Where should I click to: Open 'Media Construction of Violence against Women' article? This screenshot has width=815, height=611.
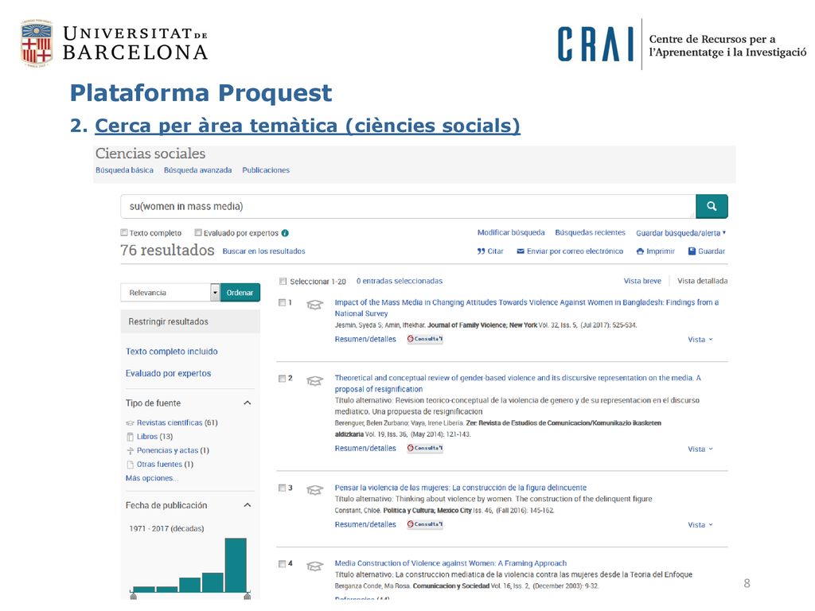[x=450, y=563]
